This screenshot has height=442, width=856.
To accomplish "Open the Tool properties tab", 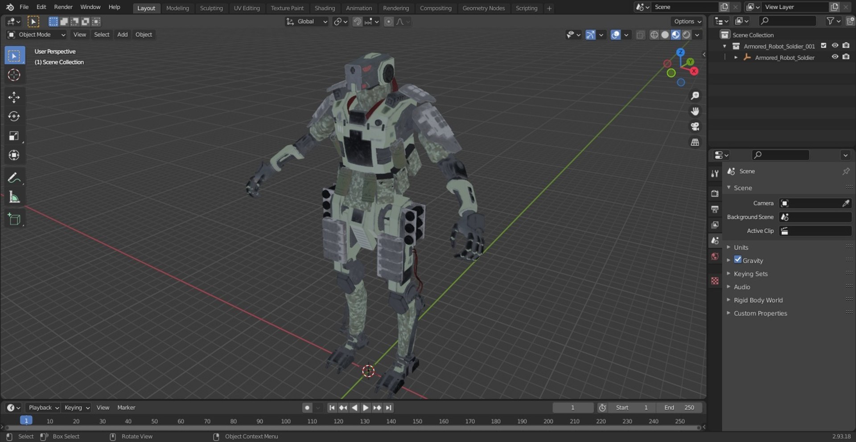I will coord(715,173).
